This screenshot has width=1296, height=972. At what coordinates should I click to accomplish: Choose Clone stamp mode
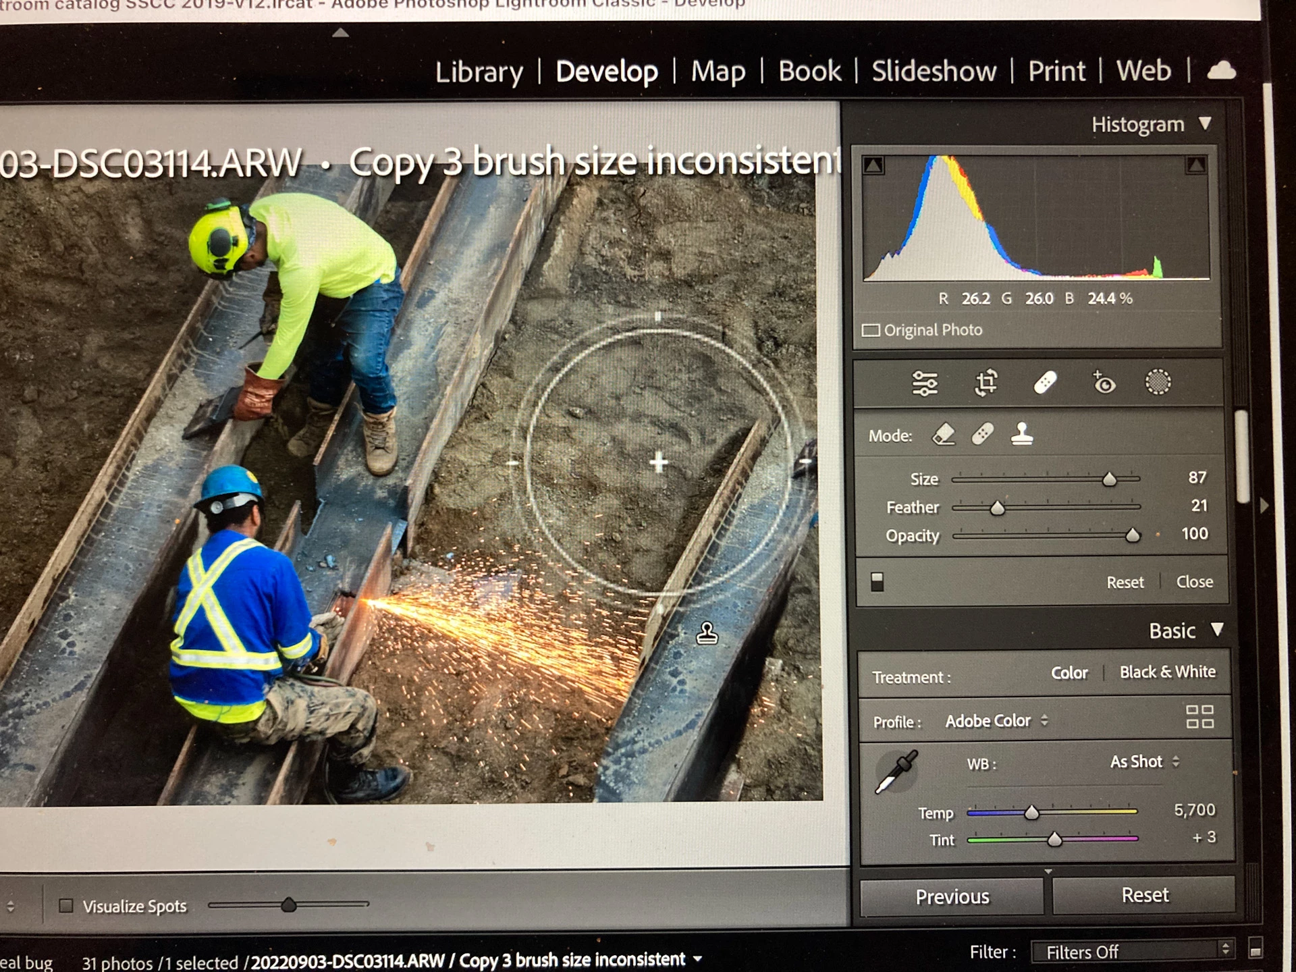click(1022, 434)
